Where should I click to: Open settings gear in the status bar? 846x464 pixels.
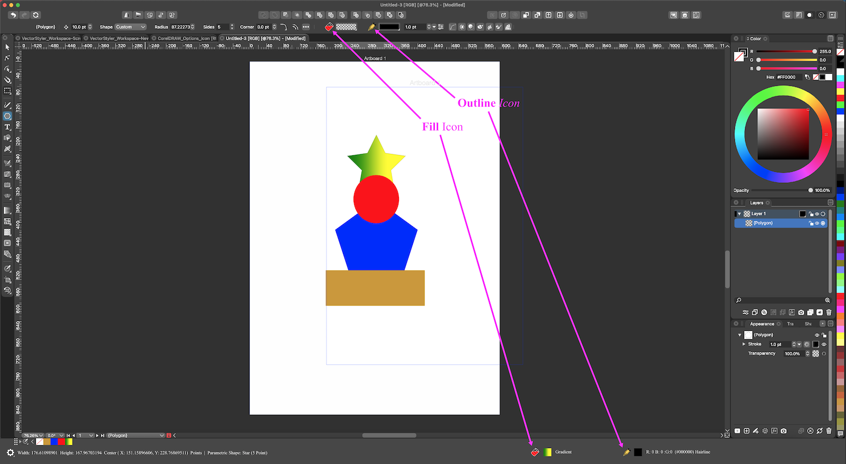(10, 453)
